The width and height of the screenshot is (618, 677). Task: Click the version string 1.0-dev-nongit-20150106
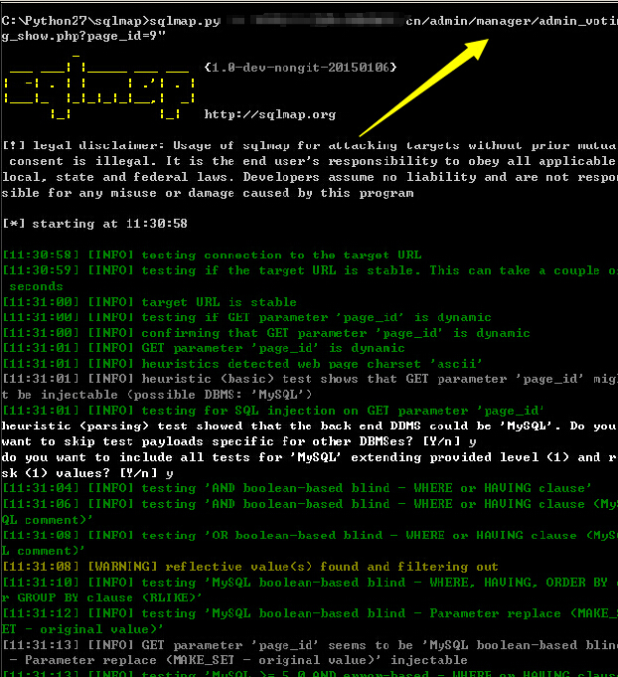click(300, 68)
